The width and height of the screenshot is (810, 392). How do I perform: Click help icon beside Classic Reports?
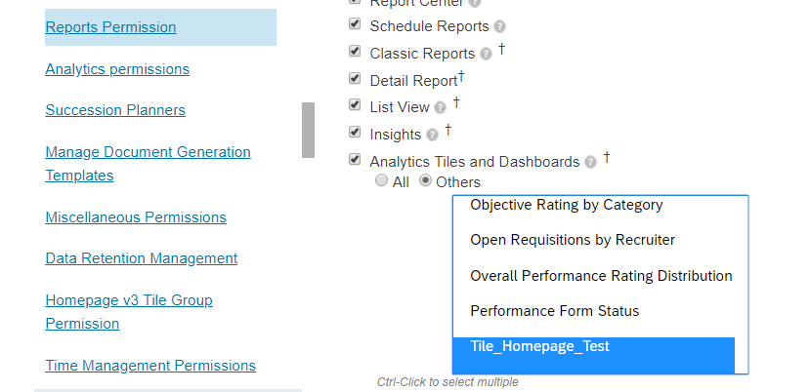tap(486, 54)
